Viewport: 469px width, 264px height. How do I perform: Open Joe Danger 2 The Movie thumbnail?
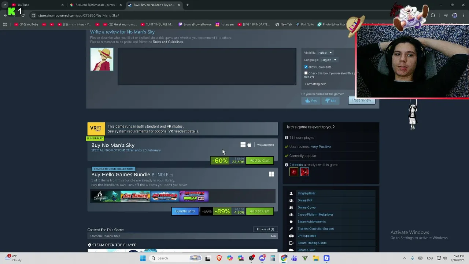click(x=165, y=196)
